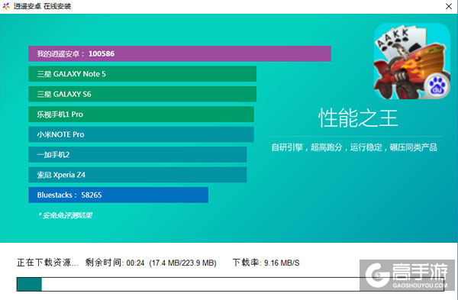This screenshot has height=300, width=458.
Task: Select the Bluestacks 58265 bar
Action: click(x=118, y=195)
